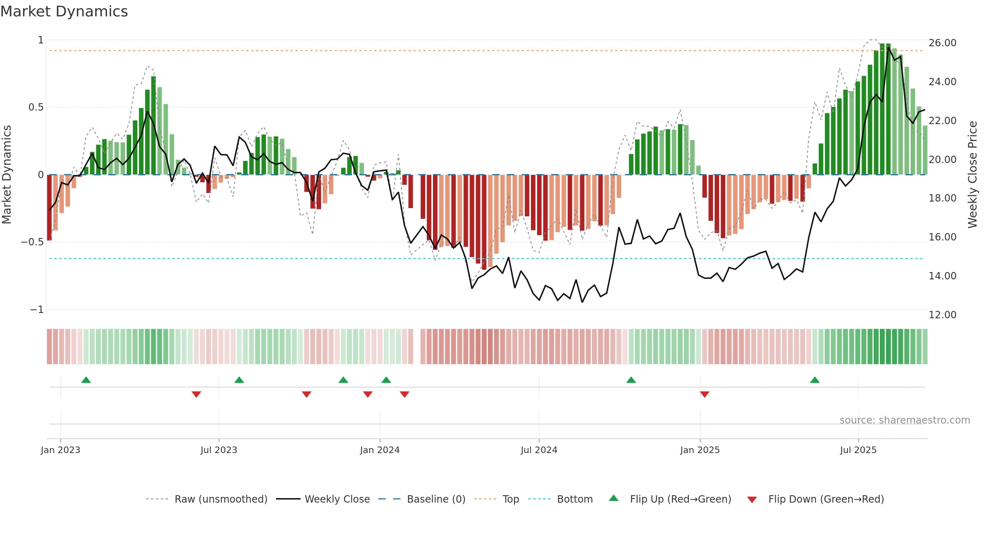
Task: Select the flip-up marker near February 2023
Action: [x=86, y=380]
